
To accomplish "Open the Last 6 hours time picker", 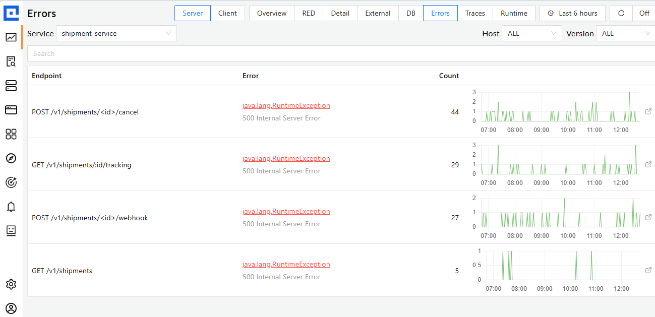I will 572,13.
